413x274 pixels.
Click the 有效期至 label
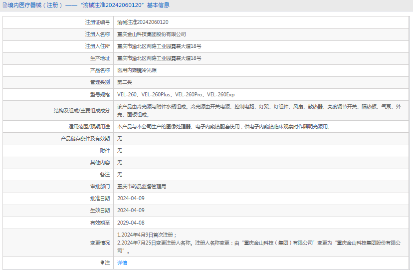tap(100, 223)
